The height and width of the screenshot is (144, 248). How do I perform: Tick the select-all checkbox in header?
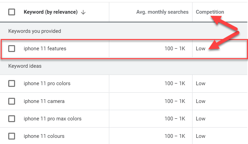point(12,12)
